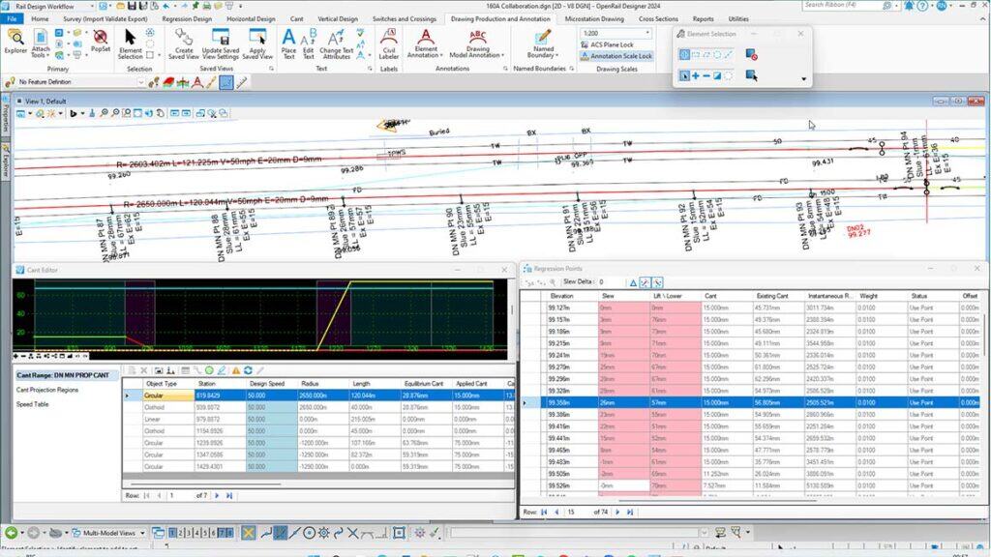
Task: Go to first row in Regression Points navigator
Action: tap(544, 513)
